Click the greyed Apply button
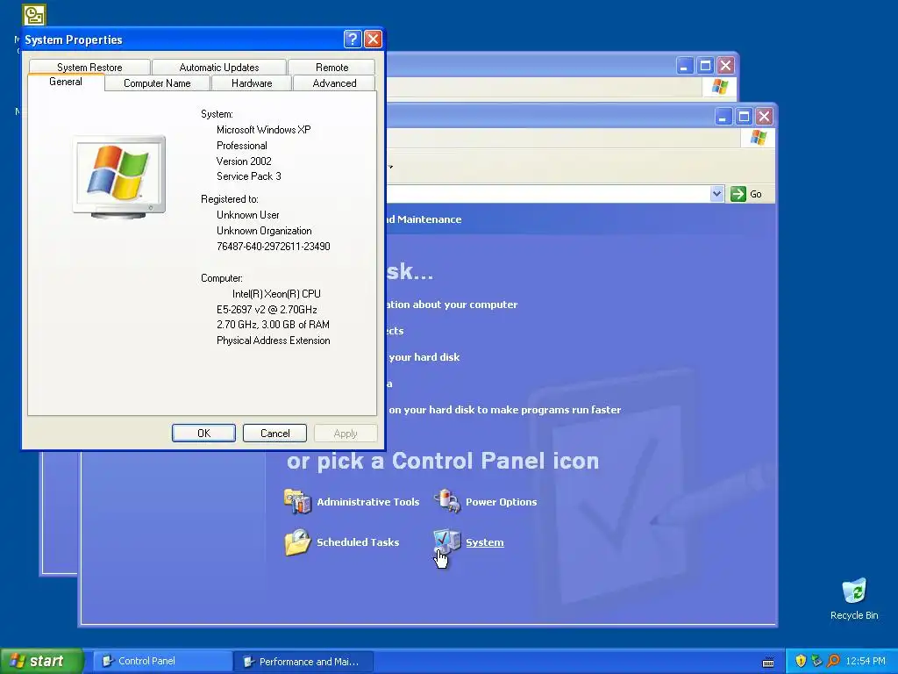Screen dimensions: 898x674 pos(346,434)
